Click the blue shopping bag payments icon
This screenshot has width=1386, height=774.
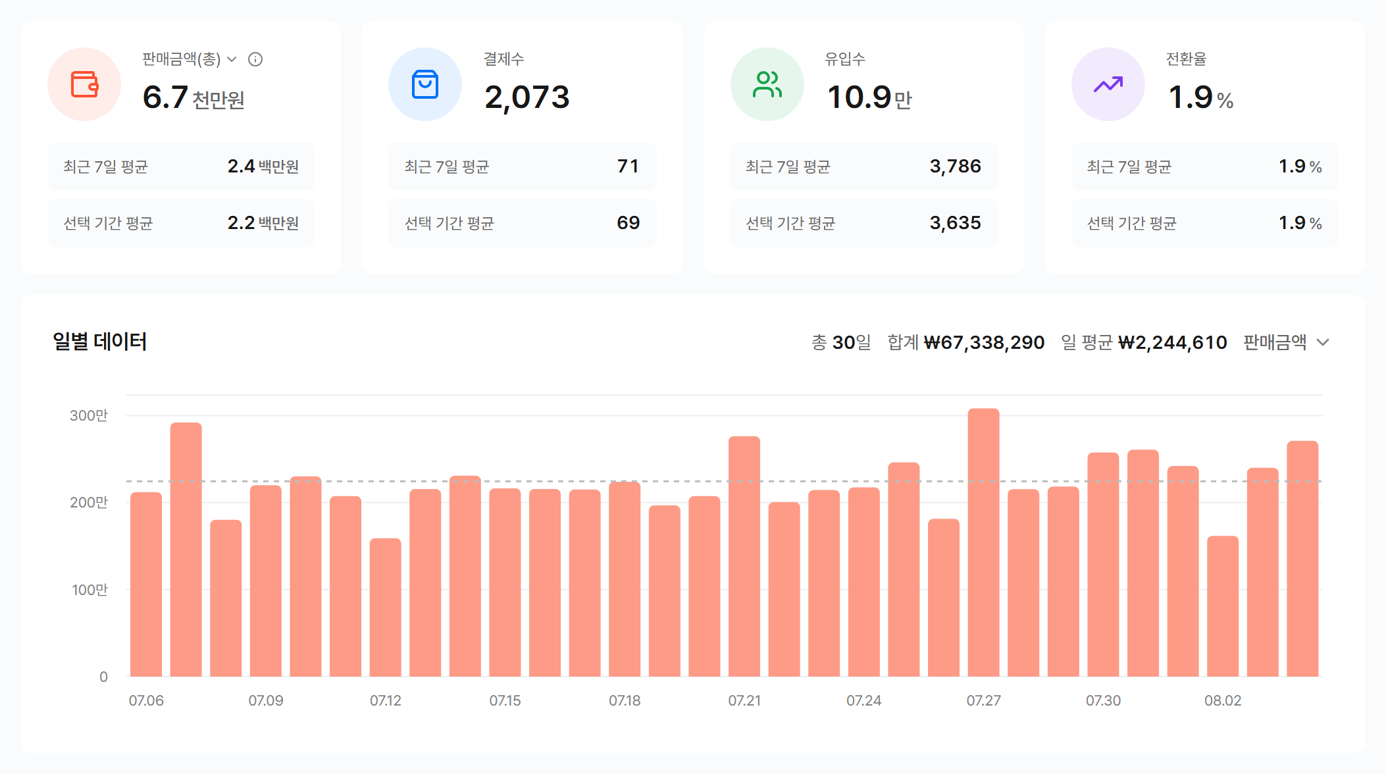point(425,84)
